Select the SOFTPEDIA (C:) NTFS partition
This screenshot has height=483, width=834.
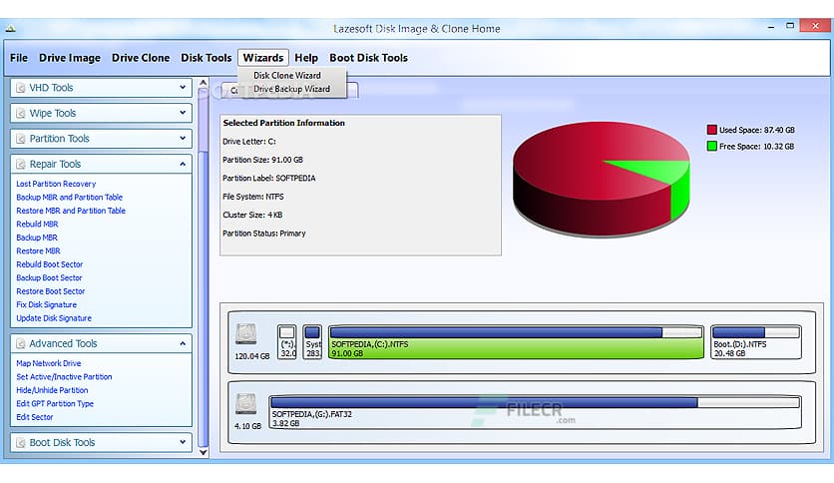(516, 342)
